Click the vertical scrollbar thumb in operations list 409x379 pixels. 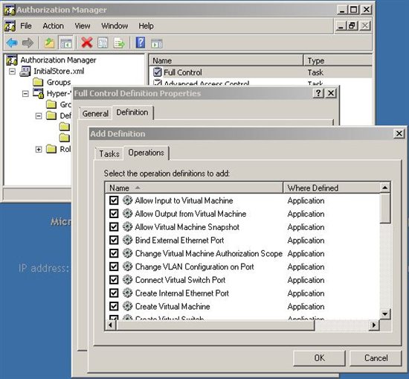(384, 208)
